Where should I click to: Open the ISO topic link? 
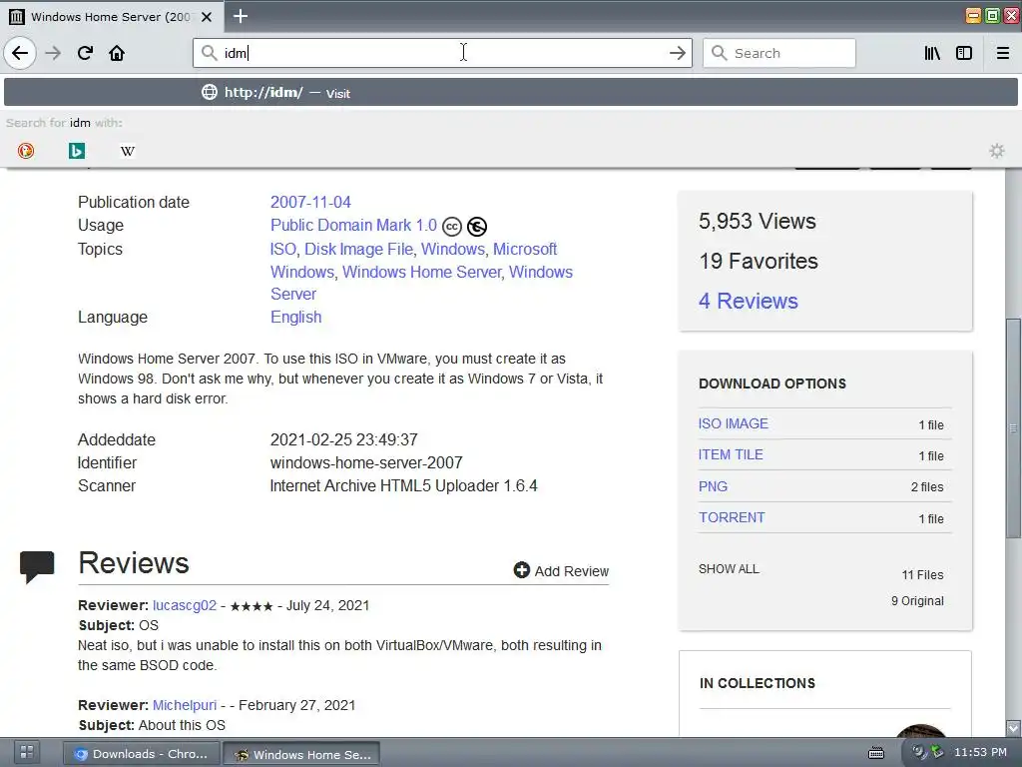coord(282,249)
